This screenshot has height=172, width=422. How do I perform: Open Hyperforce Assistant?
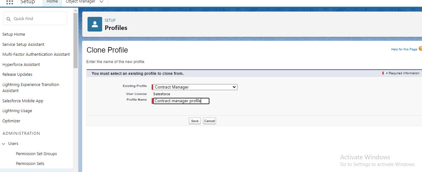(21, 65)
